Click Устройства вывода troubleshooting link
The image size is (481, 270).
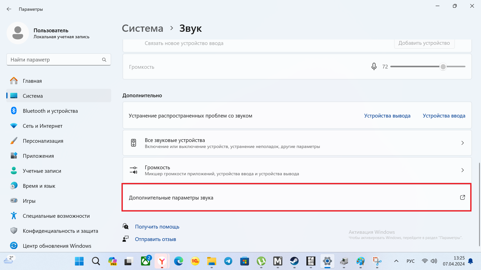[387, 116]
